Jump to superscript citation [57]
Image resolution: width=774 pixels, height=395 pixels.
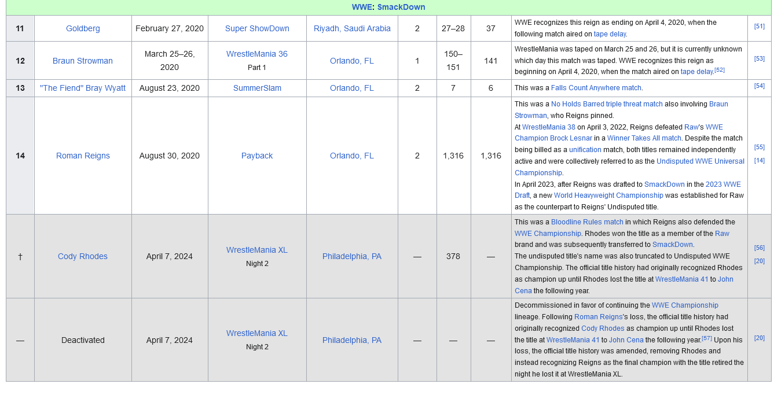pos(707,338)
